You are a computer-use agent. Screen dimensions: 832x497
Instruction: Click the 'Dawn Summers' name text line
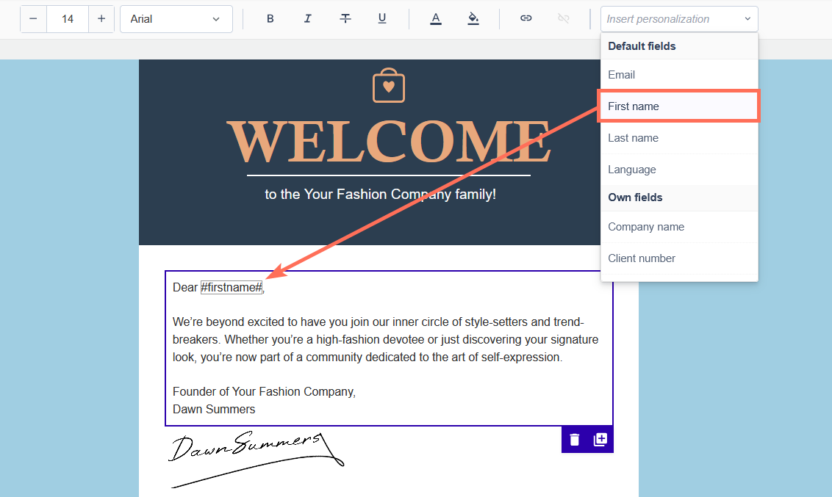point(214,409)
